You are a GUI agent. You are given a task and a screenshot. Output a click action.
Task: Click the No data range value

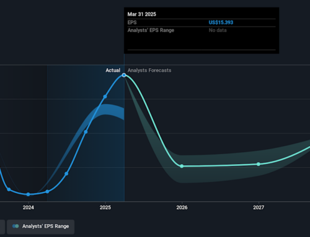point(218,30)
